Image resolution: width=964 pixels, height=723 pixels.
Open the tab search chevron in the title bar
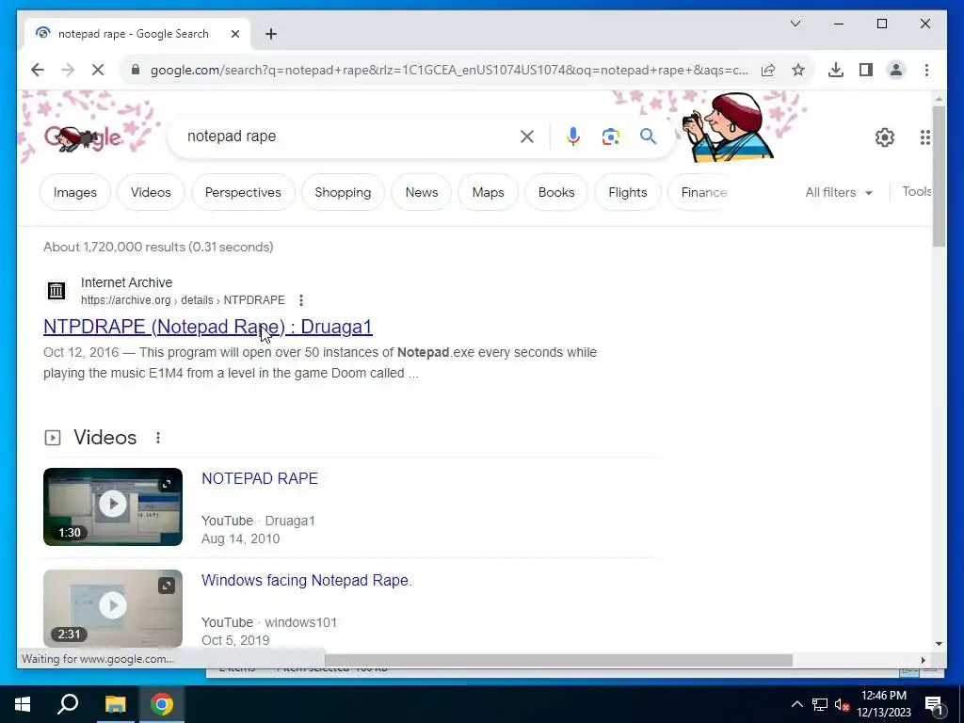coord(795,24)
